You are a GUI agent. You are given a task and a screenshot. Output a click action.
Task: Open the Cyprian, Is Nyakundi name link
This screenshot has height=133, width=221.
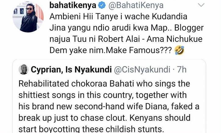[x=71, y=70]
